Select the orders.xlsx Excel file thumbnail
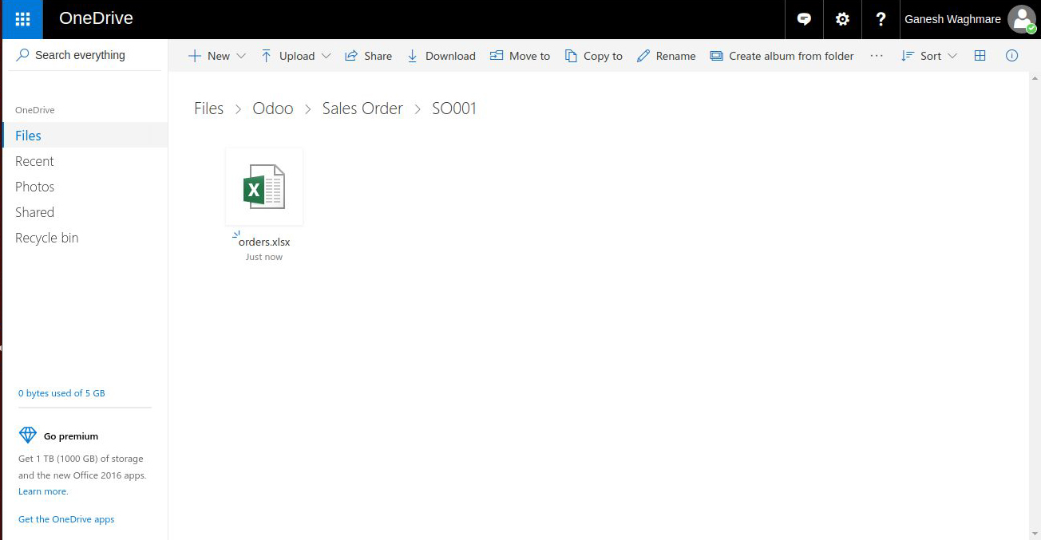1041x540 pixels. (x=264, y=187)
